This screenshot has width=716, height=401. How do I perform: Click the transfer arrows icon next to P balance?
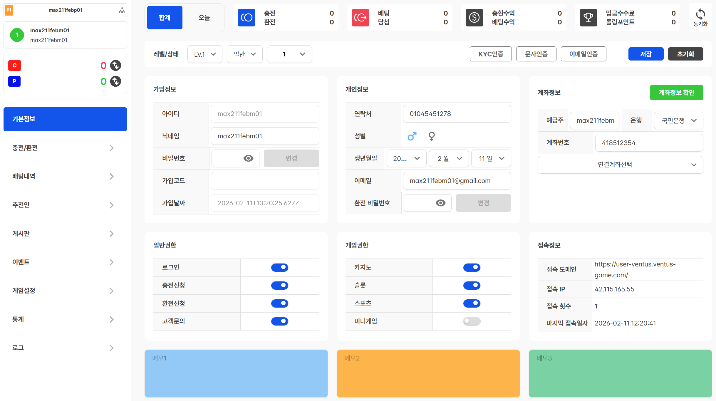click(x=115, y=81)
